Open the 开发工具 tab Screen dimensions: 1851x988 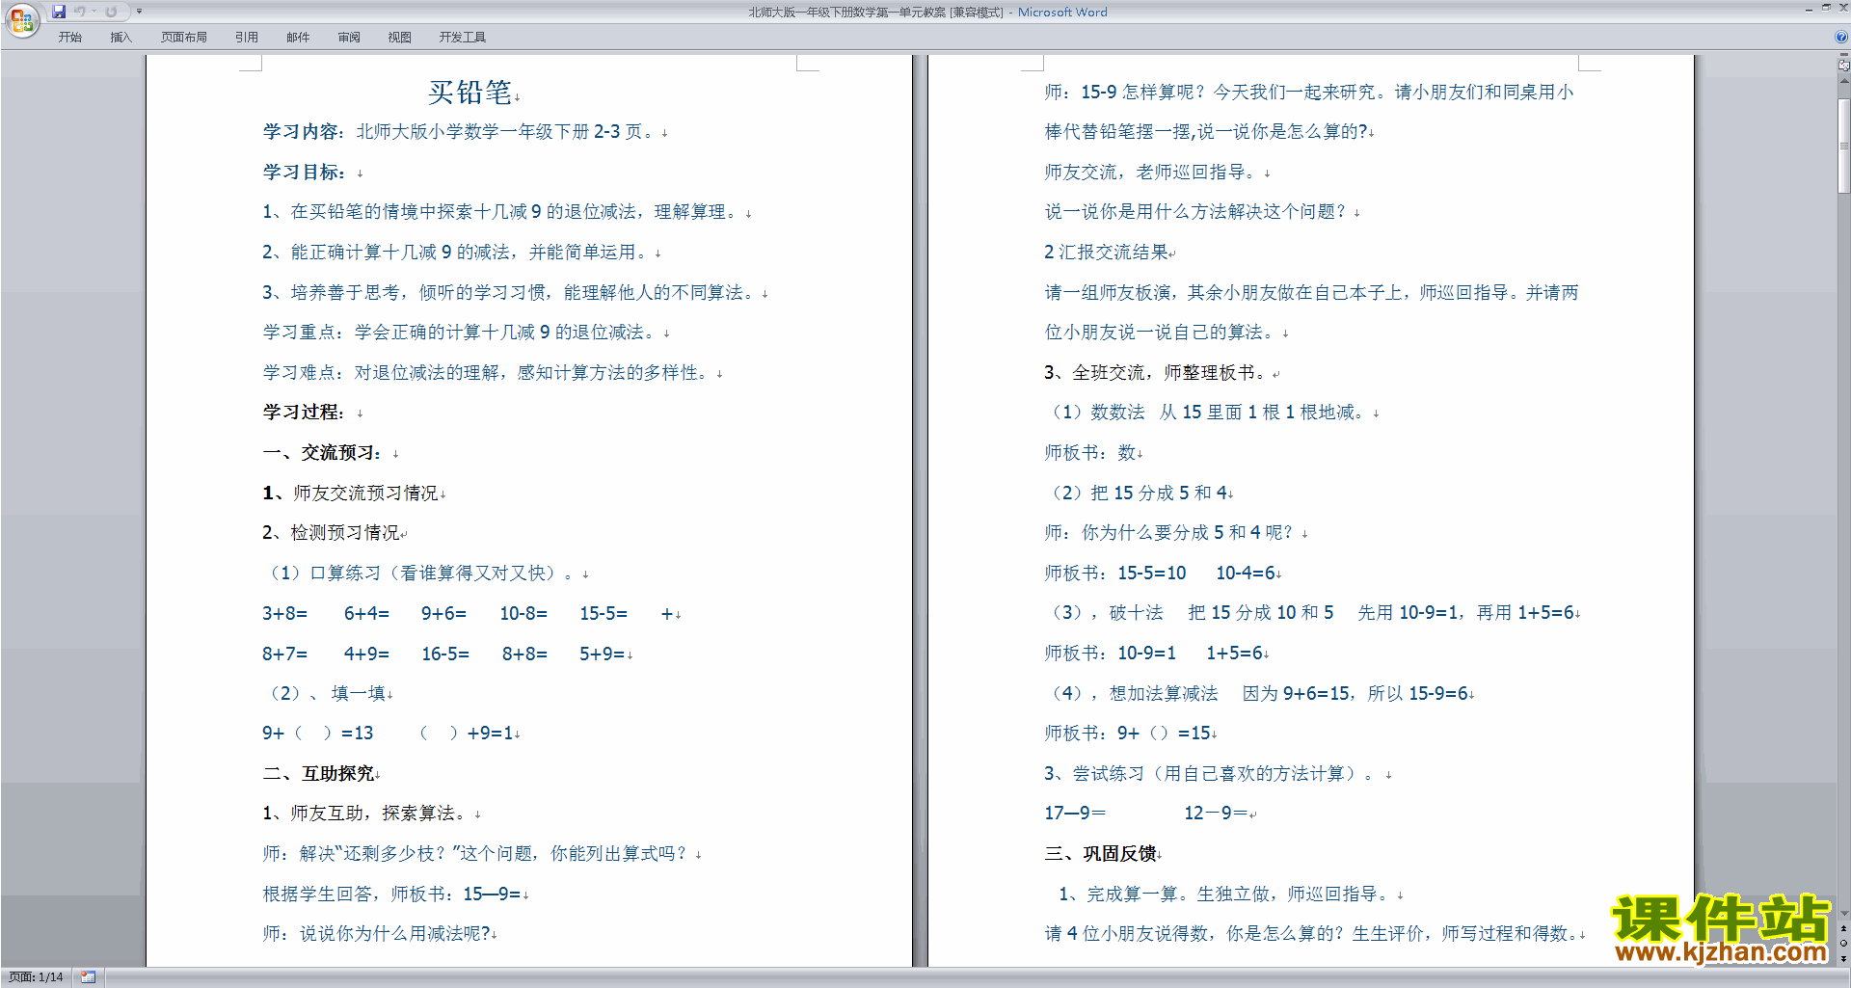click(x=462, y=37)
